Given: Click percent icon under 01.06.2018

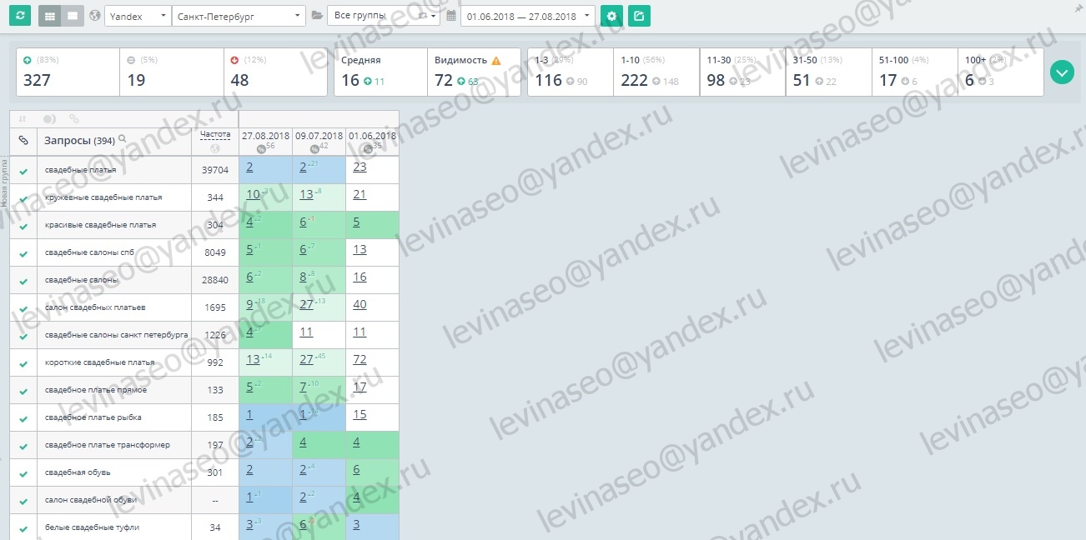Looking at the screenshot, I should point(368,149).
